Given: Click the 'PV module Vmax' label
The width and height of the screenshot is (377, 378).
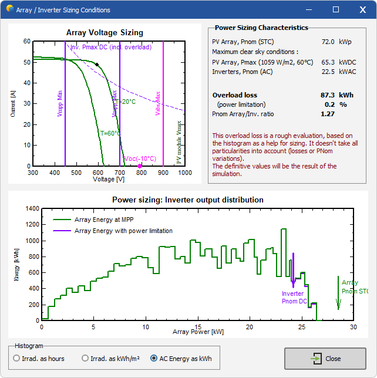Looking at the screenshot, I should [x=179, y=142].
